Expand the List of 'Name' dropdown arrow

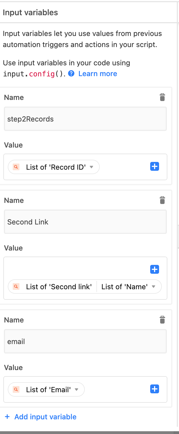tap(154, 287)
